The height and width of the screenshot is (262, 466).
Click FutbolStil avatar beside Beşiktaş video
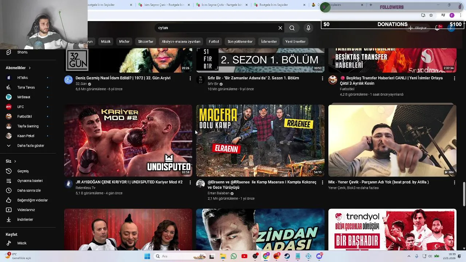tap(333, 80)
